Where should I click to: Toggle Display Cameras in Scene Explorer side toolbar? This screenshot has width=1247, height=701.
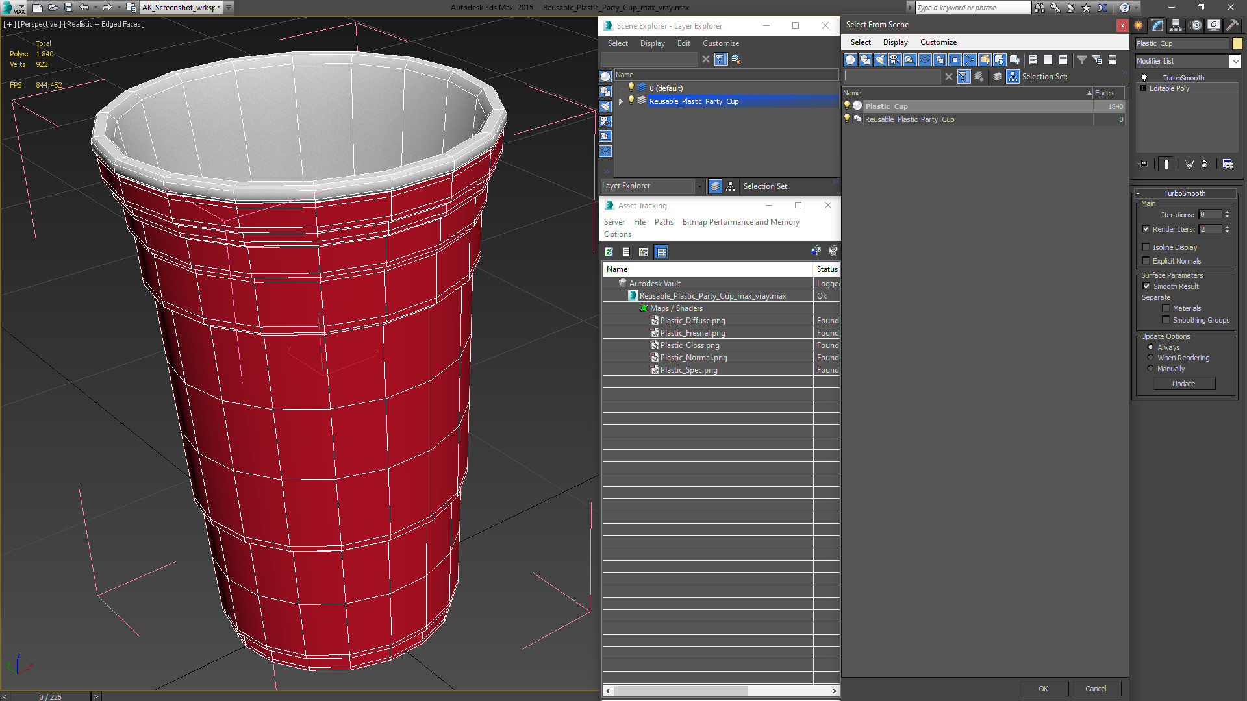pyautogui.click(x=605, y=121)
